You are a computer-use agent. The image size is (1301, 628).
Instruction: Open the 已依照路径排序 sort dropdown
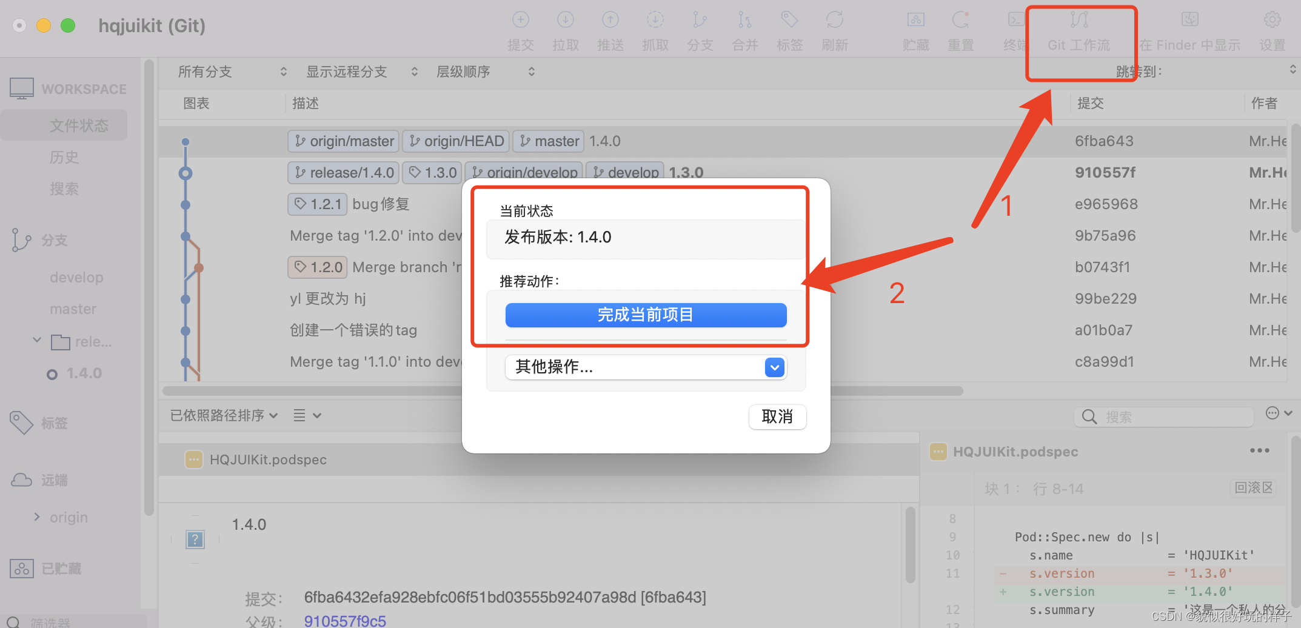pos(224,415)
